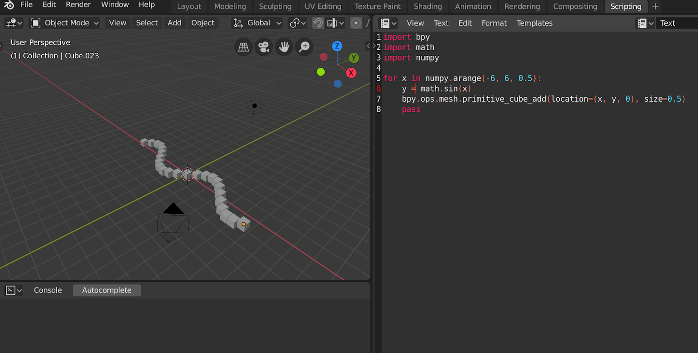The width and height of the screenshot is (698, 353).
Task: Open the Global transform orientation dropdown
Action: 257,23
